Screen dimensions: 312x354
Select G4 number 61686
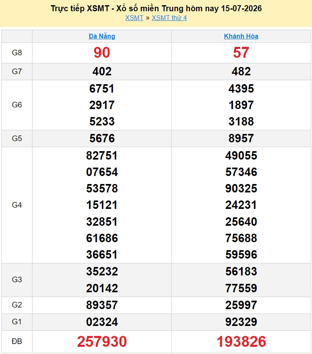[102, 238]
